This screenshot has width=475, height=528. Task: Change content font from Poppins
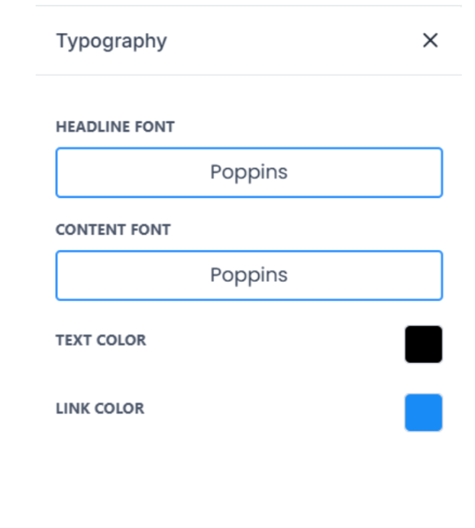tap(249, 276)
